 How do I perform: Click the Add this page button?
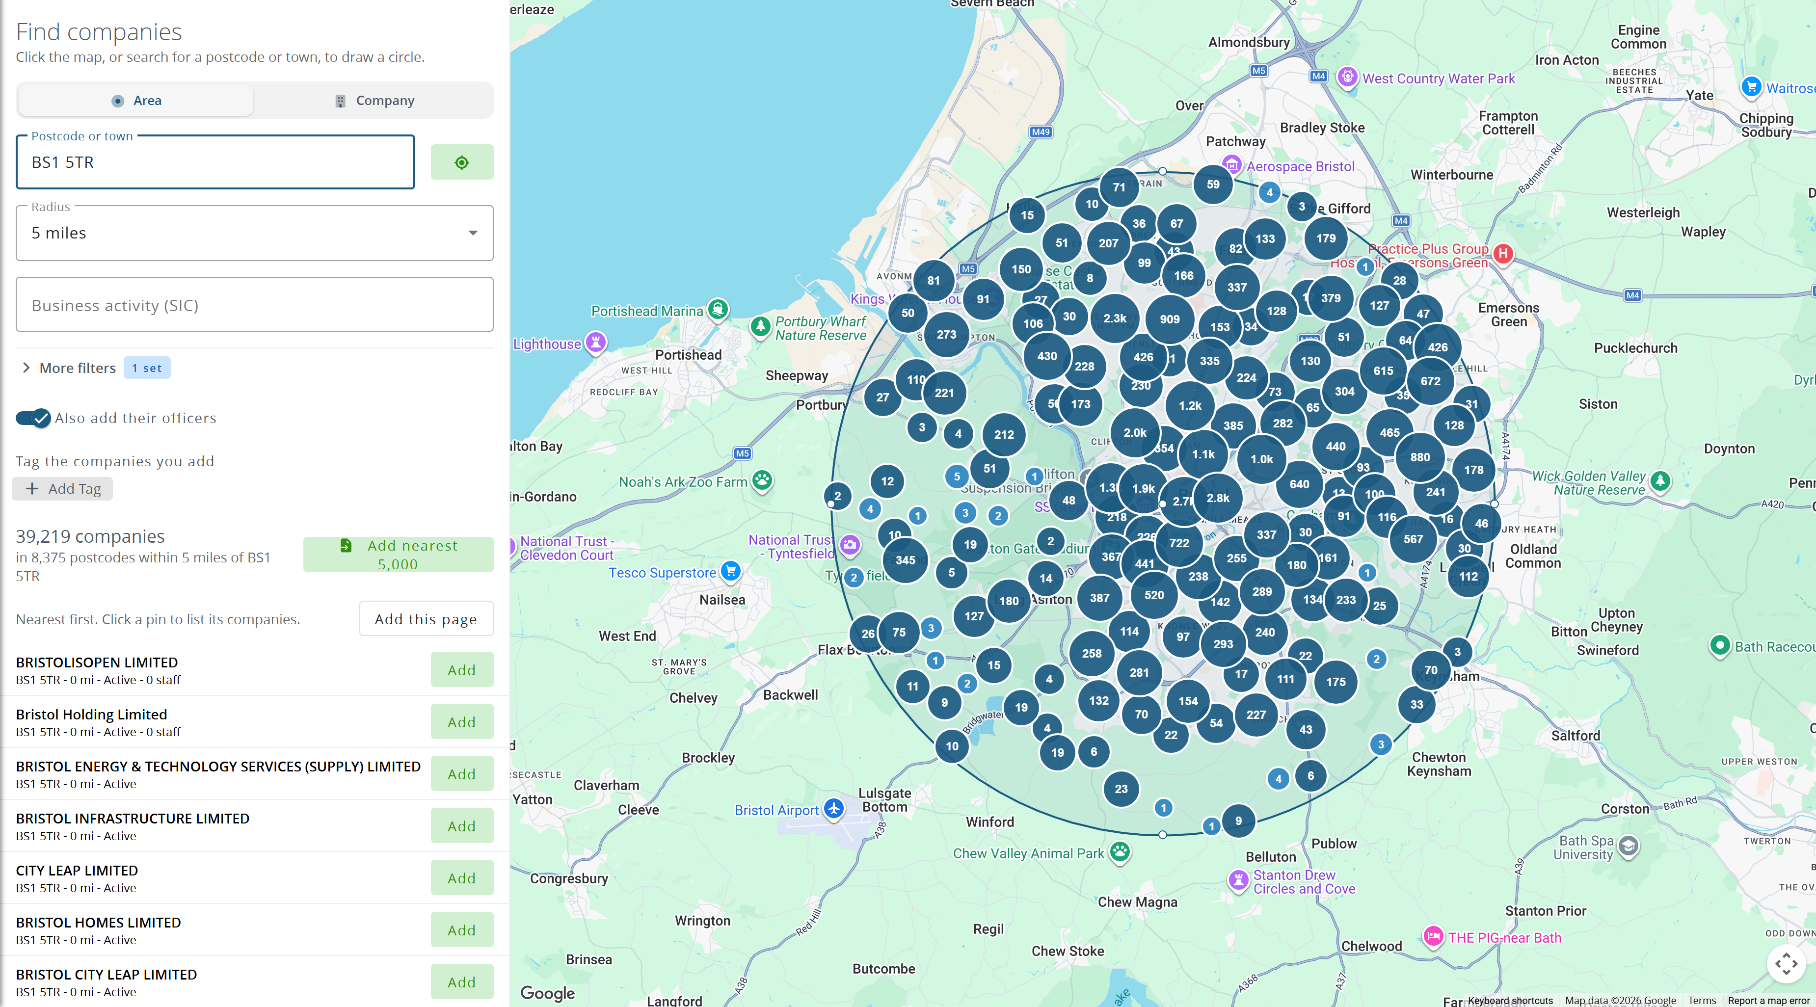pos(426,619)
